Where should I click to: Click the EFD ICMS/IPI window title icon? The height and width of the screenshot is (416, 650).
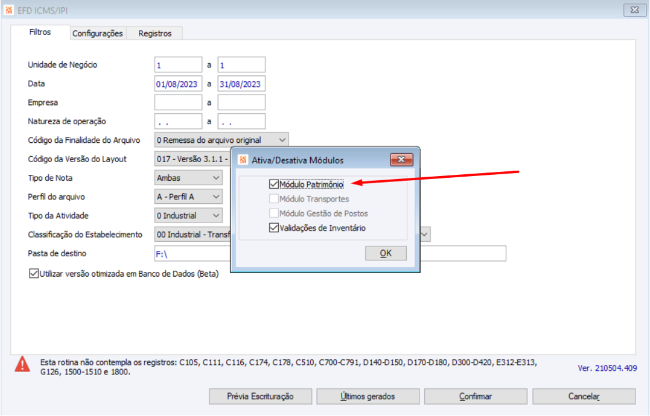8,10
